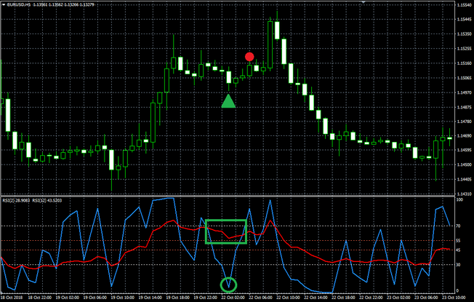Click the 22 Oct 02:00 time axis label

click(233, 298)
